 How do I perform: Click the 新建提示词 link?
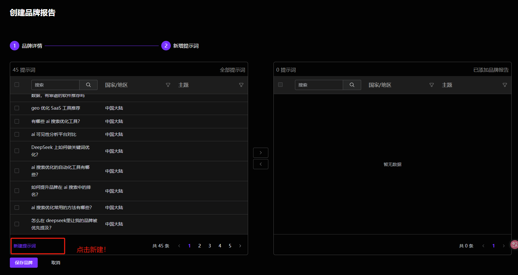(25, 246)
